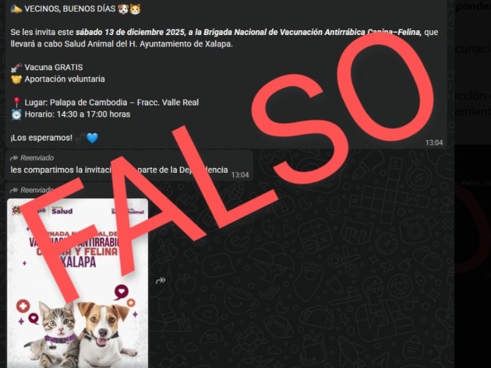This screenshot has height=368, width=491.
Task: Click the 'les compartimos la invitación' message bubble
Action: click(x=129, y=165)
